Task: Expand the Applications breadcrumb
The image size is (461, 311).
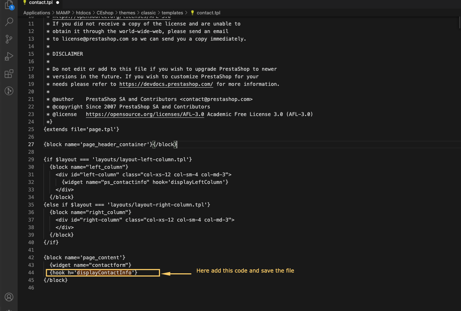Action: pos(37,13)
